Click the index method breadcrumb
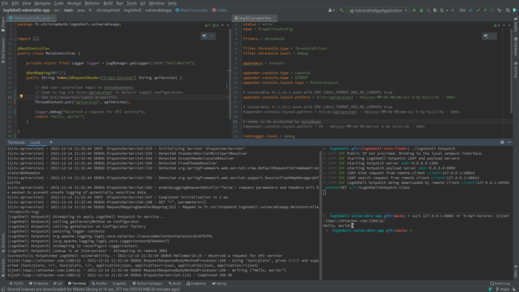519x292 pixels. click(x=219, y=10)
